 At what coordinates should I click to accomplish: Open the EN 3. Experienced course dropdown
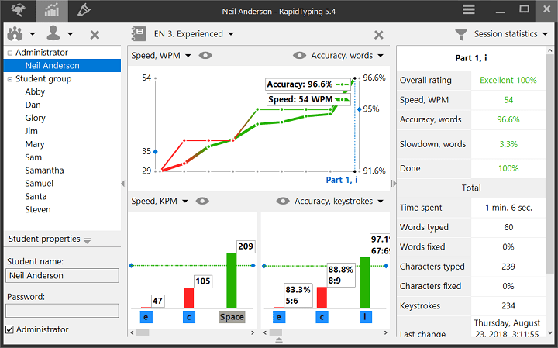(x=194, y=34)
